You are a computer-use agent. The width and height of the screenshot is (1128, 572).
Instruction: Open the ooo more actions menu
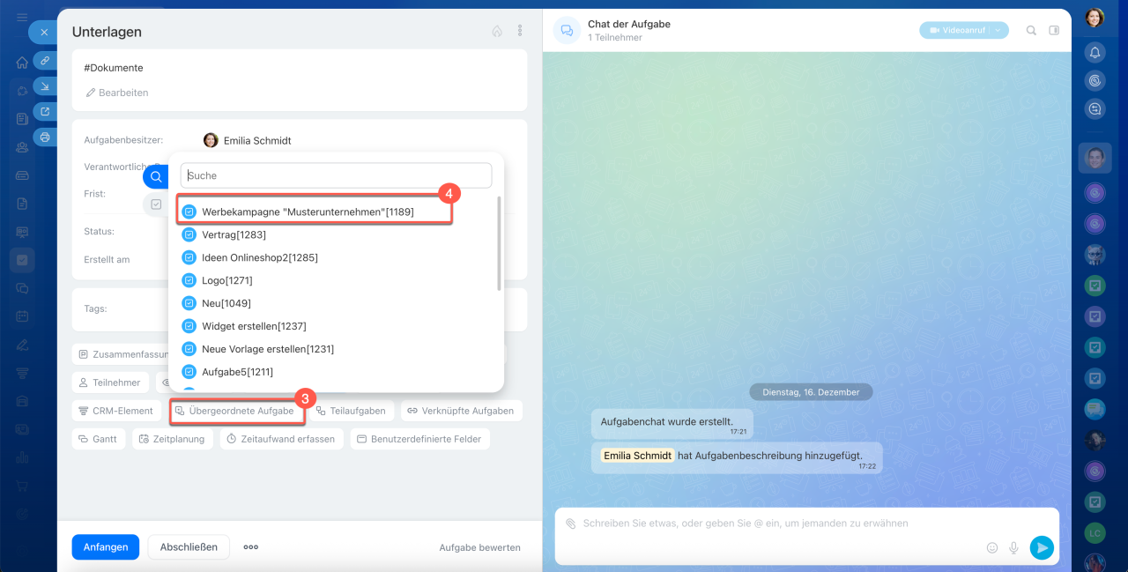pos(251,547)
